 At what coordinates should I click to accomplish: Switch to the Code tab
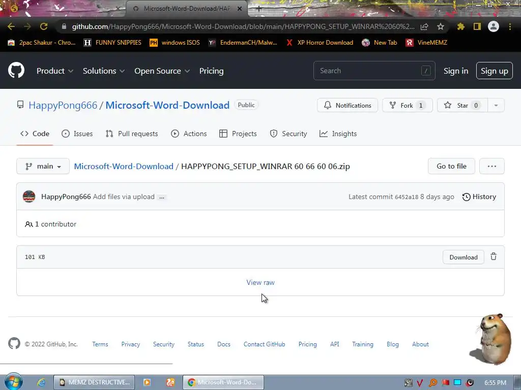click(35, 134)
